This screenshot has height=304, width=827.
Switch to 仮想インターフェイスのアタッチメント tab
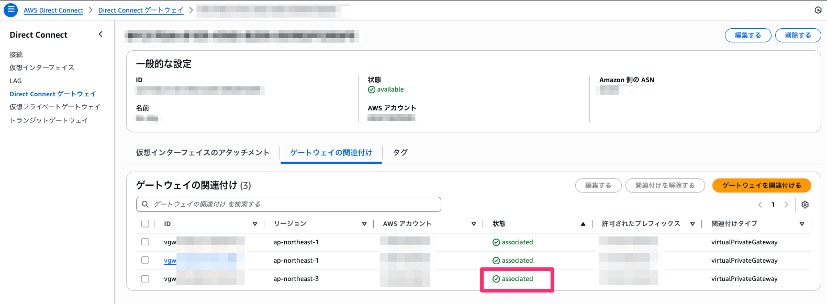coord(203,153)
